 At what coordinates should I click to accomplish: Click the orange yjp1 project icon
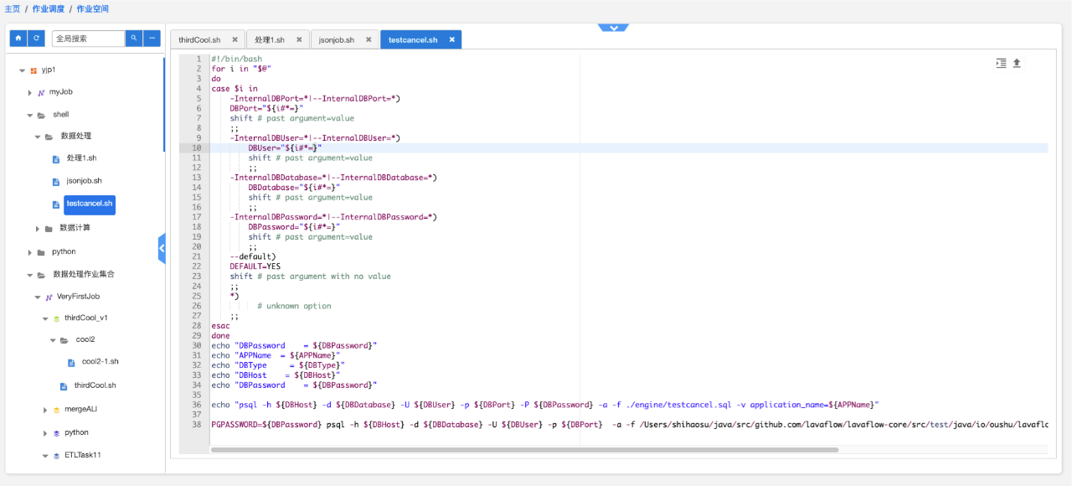pos(33,70)
